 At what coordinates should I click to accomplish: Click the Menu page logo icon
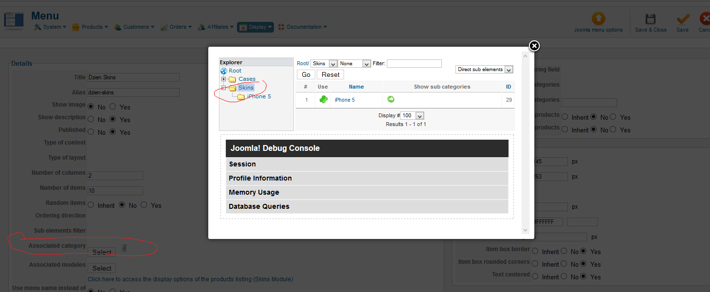(14, 20)
